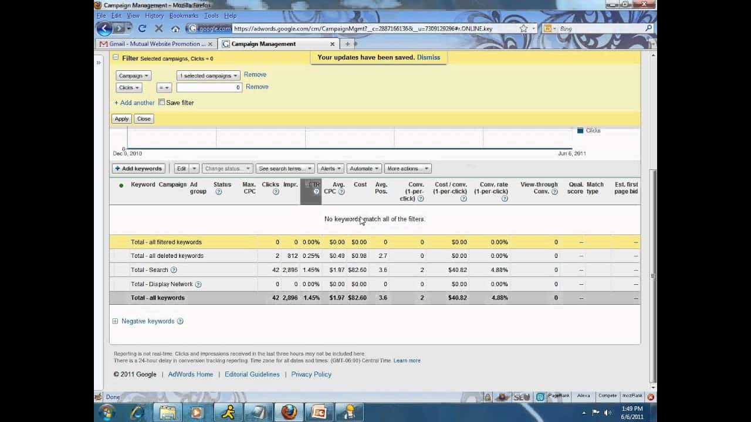
Task: Open the History menu
Action: (154, 16)
